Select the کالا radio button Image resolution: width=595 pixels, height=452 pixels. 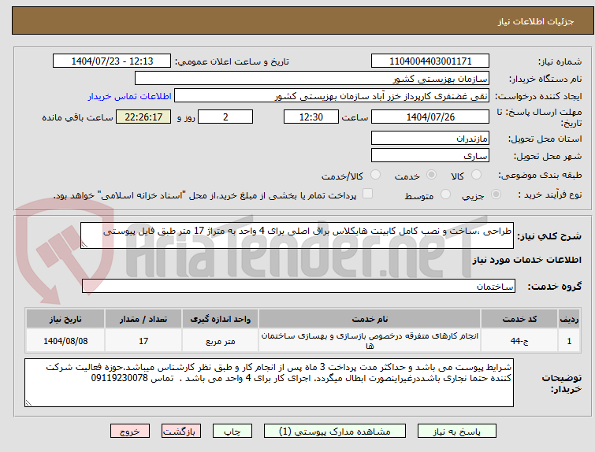(x=476, y=175)
